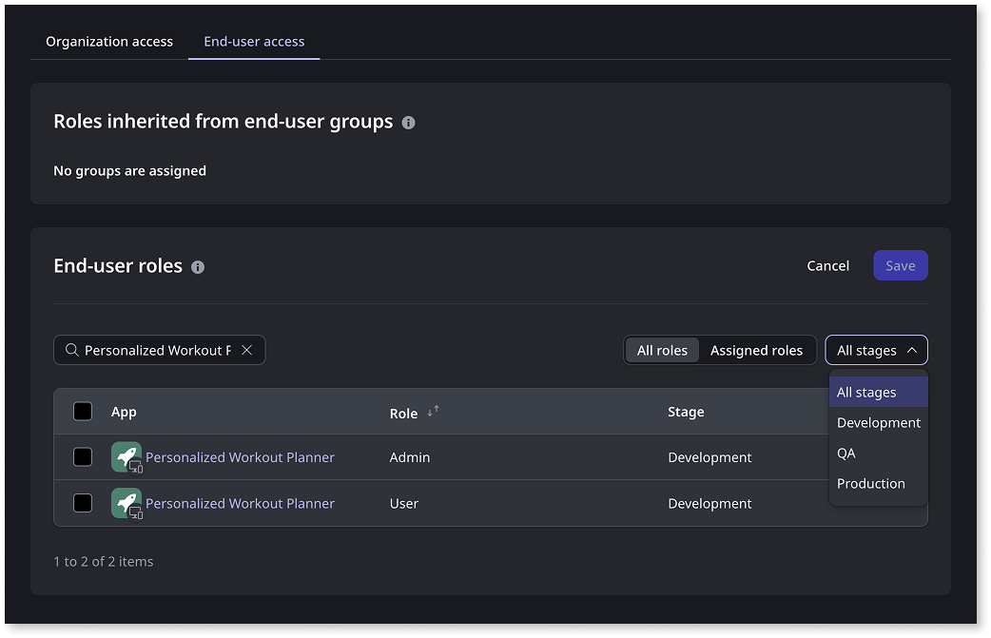The width and height of the screenshot is (991, 638).
Task: Click the App column header
Action: click(124, 412)
